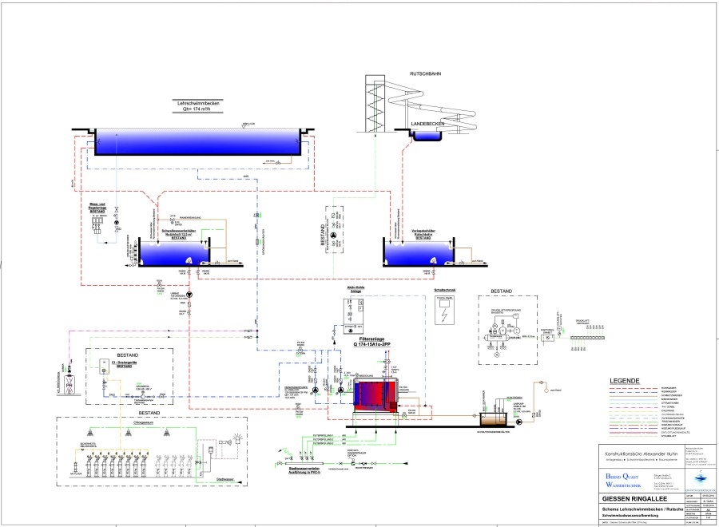The image size is (719, 527).
Task: Select the Mess- und Regelanlage device symbol
Action: tap(97, 225)
